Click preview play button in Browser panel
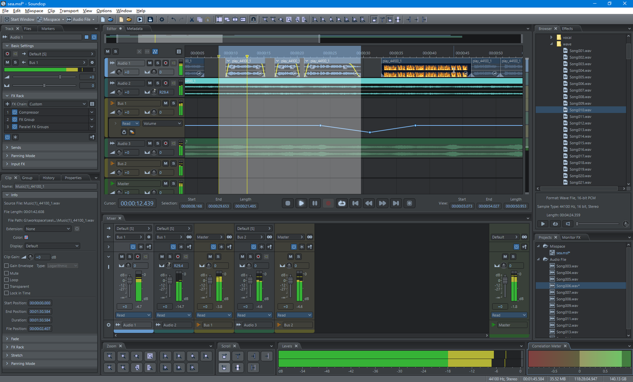The image size is (633, 382). (543, 223)
